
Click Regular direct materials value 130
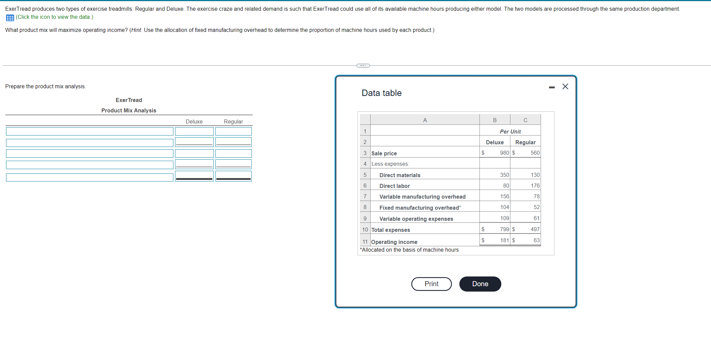pyautogui.click(x=535, y=175)
